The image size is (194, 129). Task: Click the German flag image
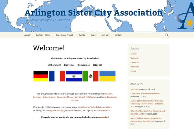tap(41, 76)
